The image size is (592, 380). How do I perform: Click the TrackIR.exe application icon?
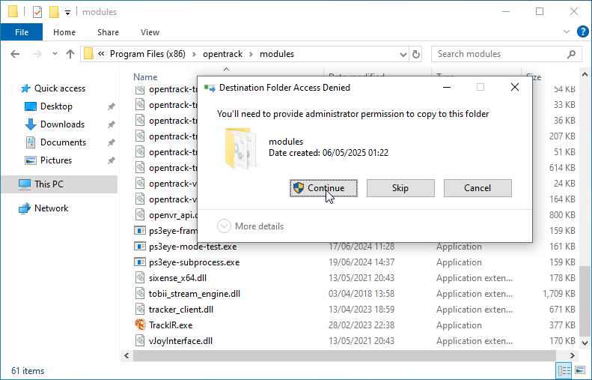tap(140, 325)
